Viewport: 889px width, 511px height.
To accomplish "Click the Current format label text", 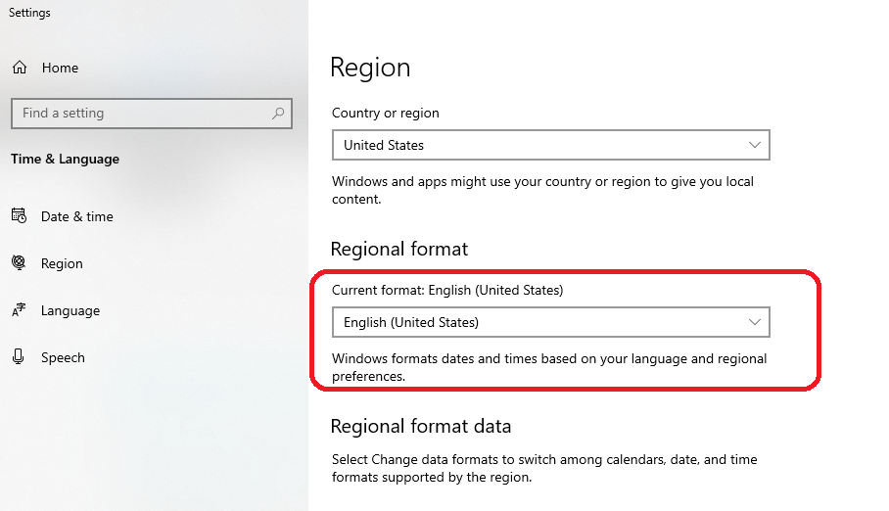I will (x=447, y=290).
